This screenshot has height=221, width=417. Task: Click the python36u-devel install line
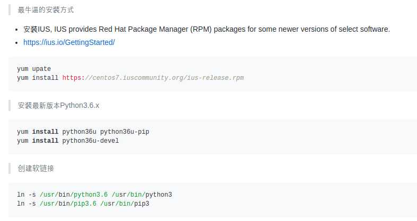pyautogui.click(x=68, y=141)
